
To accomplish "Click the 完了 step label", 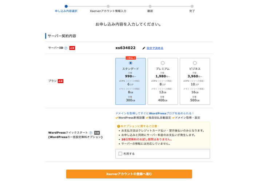I will 192,11.
